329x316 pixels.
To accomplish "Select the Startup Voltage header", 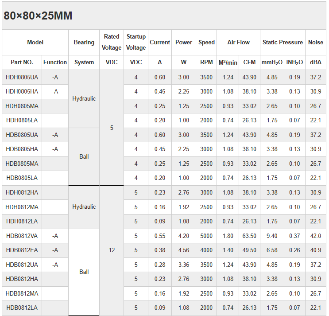I will point(136,42).
